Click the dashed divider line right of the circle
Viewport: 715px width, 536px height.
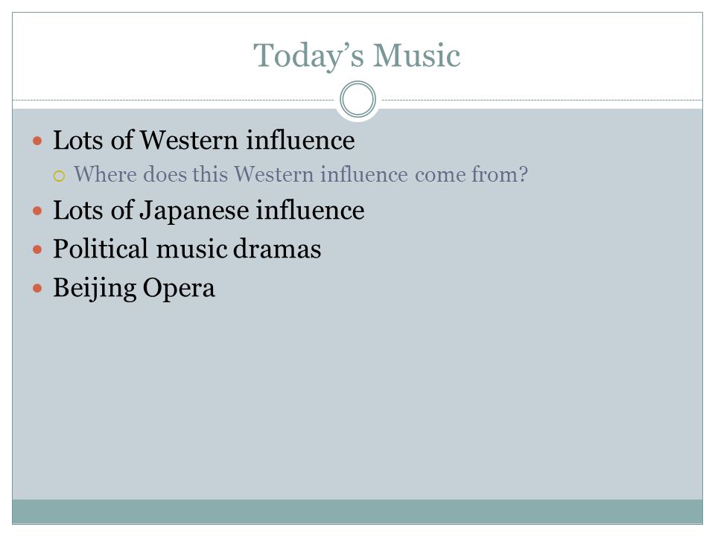(x=542, y=100)
